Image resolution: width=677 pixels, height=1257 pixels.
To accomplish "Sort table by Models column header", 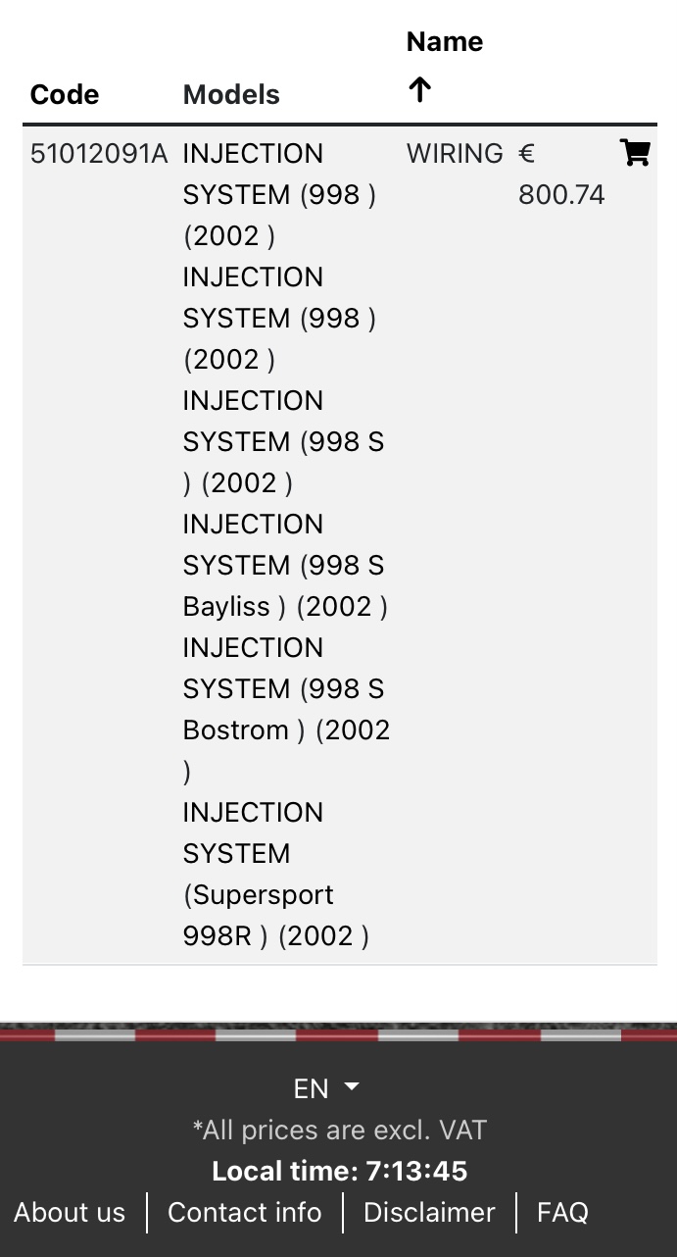I will [231, 95].
